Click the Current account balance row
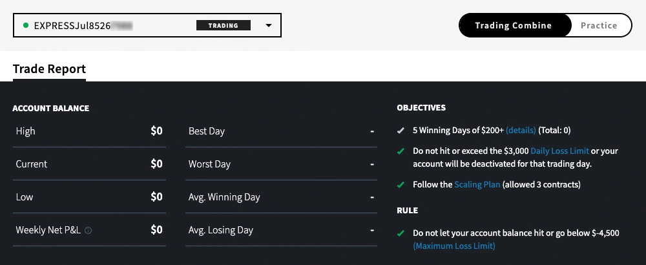Screen dimensions: 646x265 point(89,164)
